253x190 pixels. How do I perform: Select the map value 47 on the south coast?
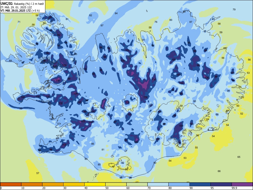(113, 167)
